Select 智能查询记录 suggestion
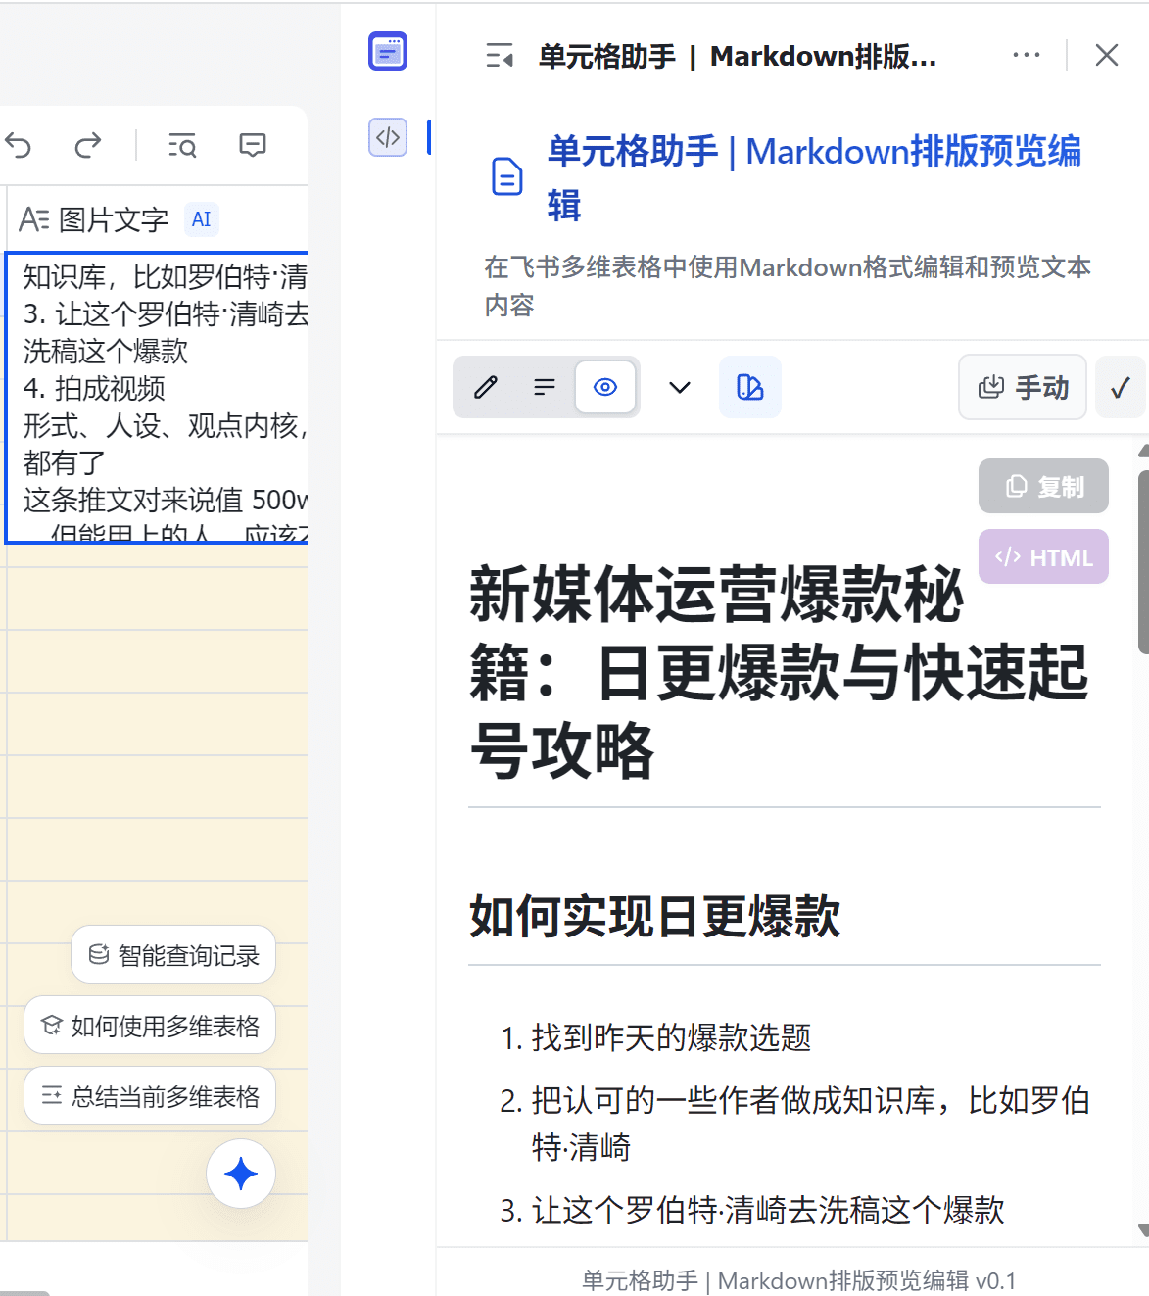 coord(173,955)
